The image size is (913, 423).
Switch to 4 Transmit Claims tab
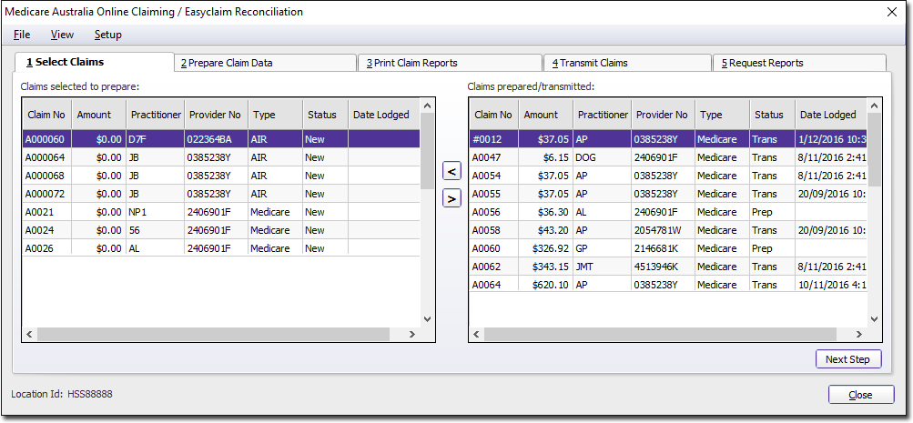627,63
